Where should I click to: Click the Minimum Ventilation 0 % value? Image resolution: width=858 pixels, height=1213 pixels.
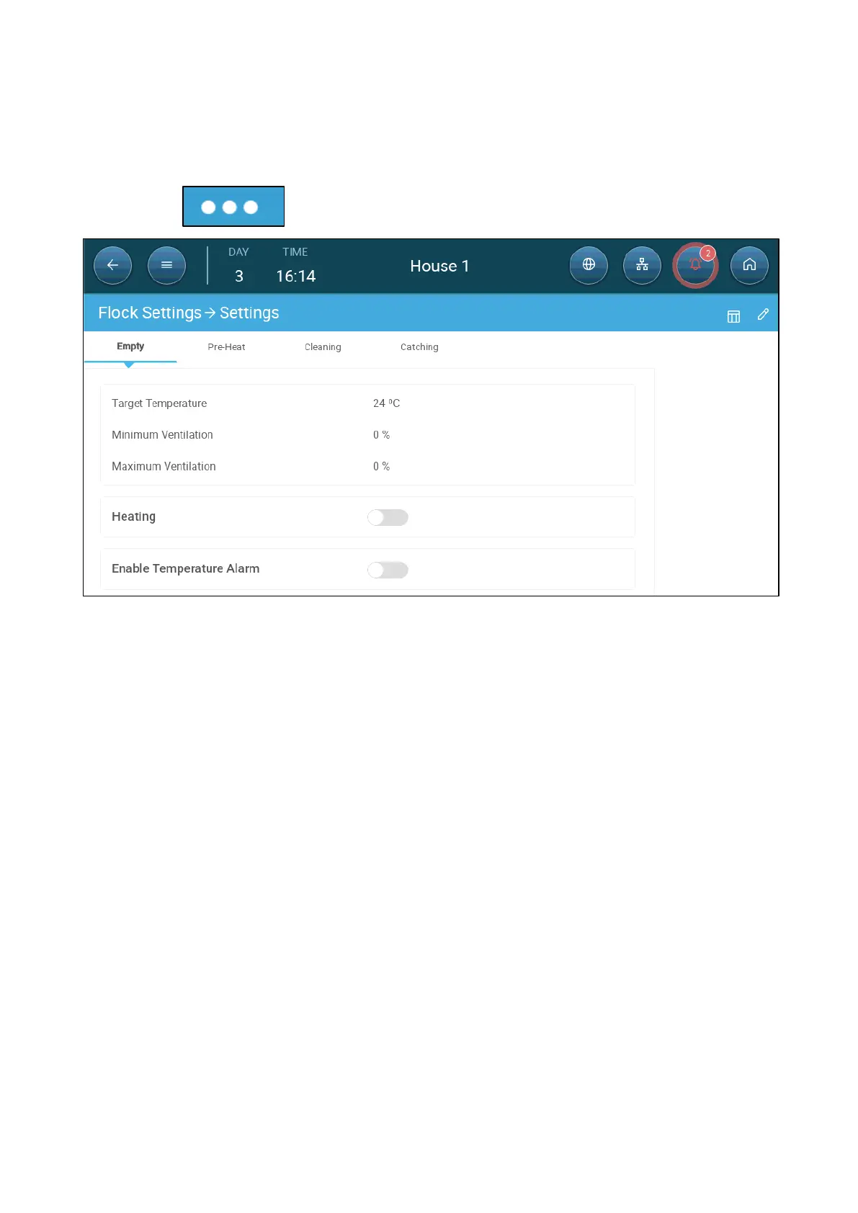tap(381, 435)
